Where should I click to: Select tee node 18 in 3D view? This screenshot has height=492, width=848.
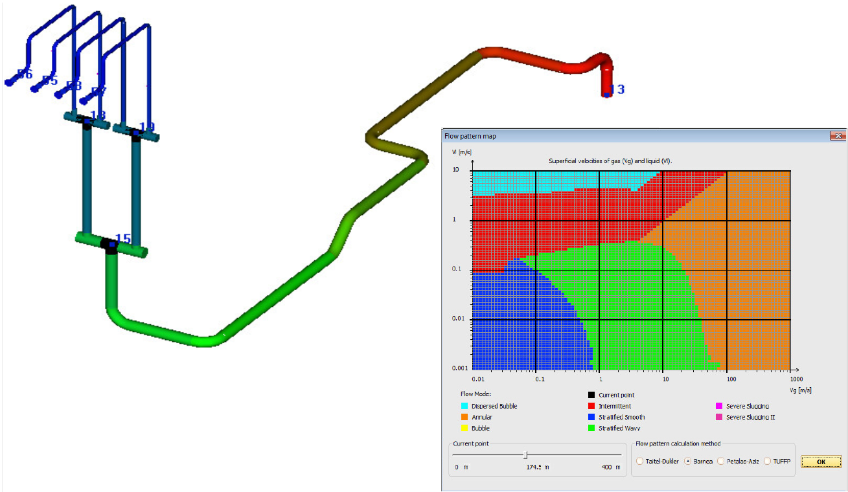(x=86, y=120)
